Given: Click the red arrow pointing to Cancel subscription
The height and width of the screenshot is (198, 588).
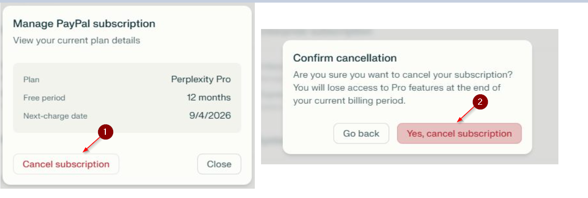Looking at the screenshot, I should tap(92, 144).
